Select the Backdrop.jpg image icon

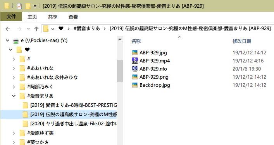pyautogui.click(x=135, y=85)
